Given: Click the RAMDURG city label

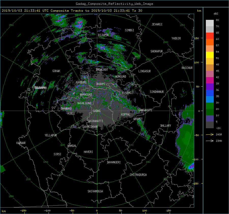Looking at the screenshot, I should 81,82.
